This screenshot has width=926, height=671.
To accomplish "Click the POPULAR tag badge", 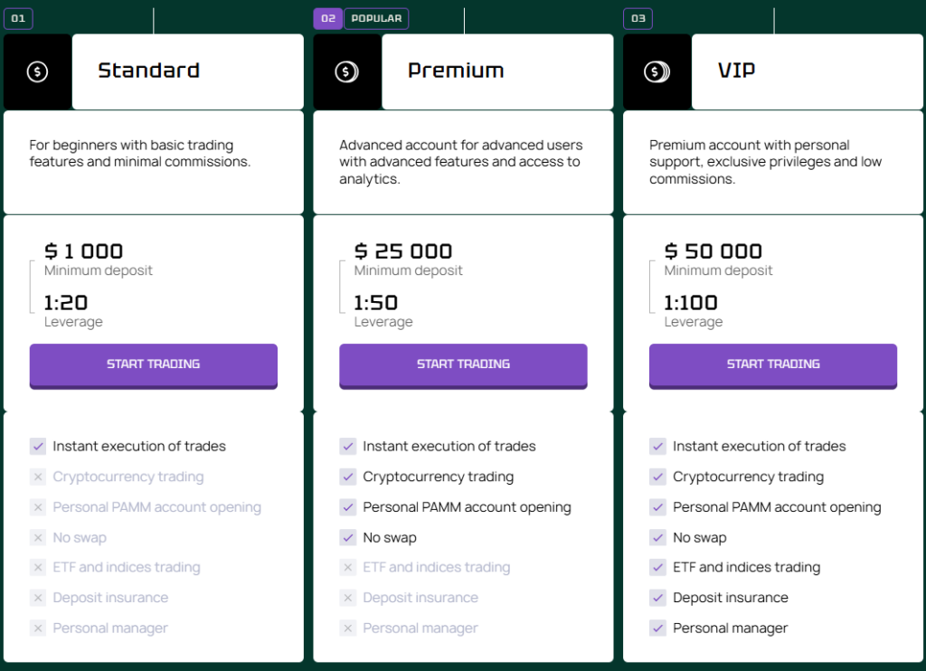I will (x=376, y=18).
